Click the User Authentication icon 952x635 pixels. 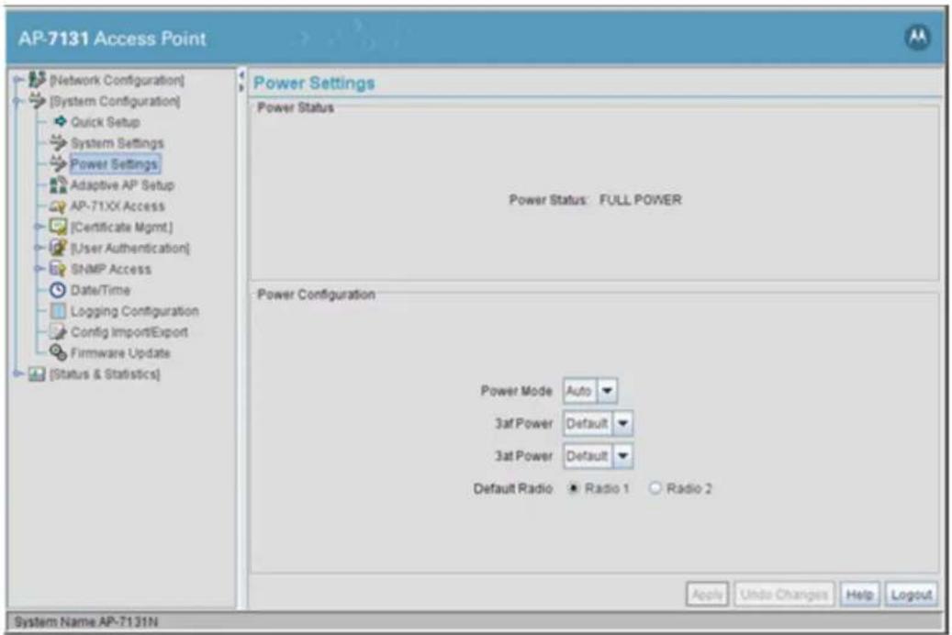click(x=58, y=248)
